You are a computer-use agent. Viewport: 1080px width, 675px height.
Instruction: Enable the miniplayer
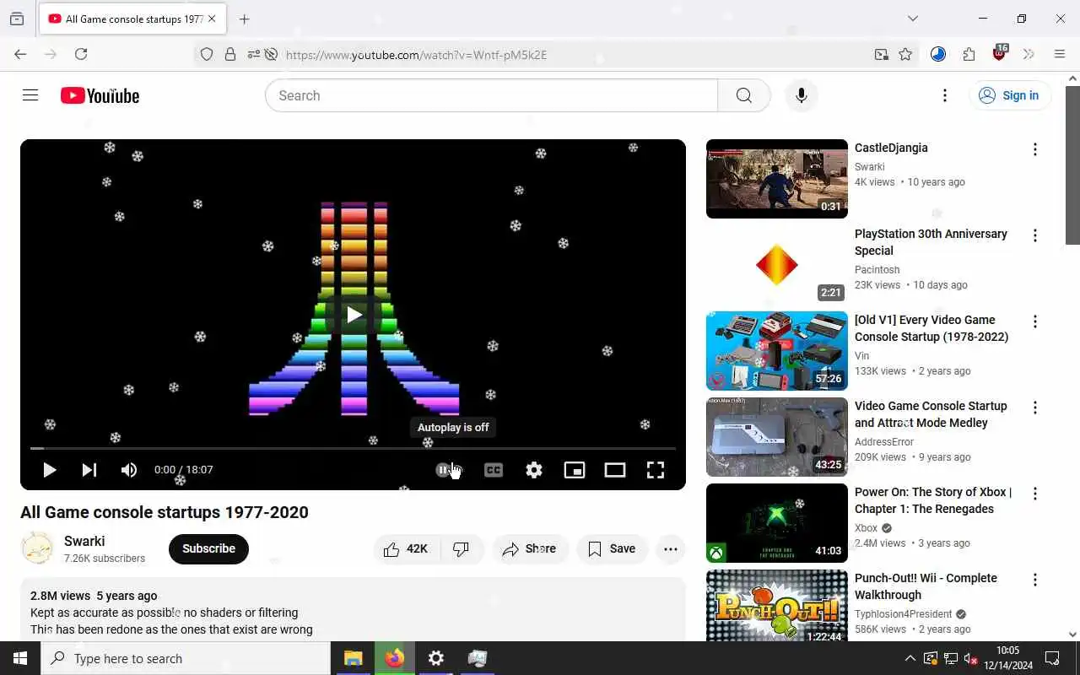[575, 470]
